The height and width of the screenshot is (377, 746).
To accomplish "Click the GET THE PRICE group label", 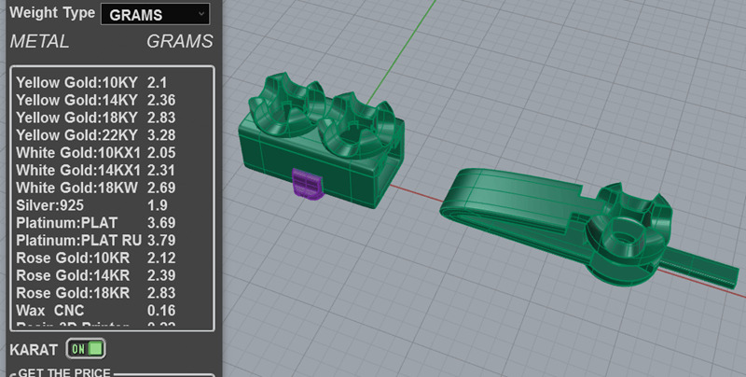I will pyautogui.click(x=64, y=371).
